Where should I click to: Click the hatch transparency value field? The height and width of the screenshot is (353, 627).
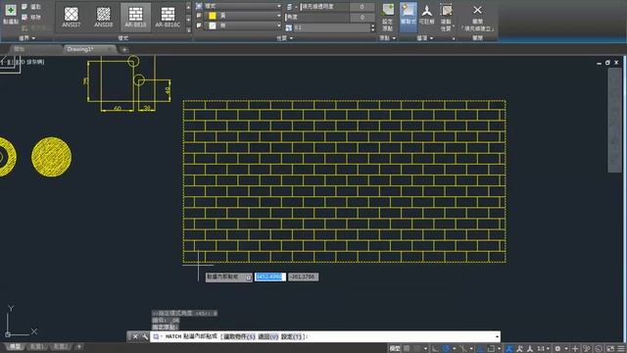pyautogui.click(x=362, y=7)
